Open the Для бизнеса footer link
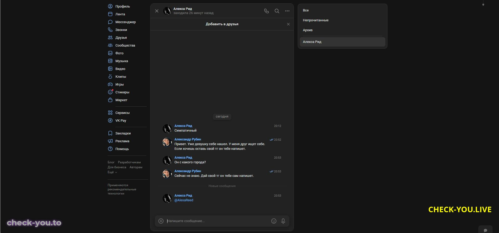The width and height of the screenshot is (499, 233). (117, 167)
